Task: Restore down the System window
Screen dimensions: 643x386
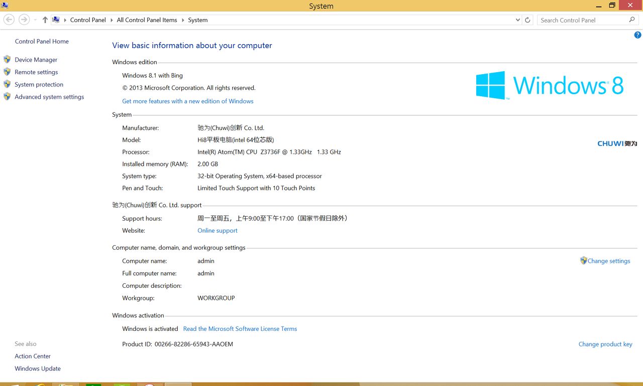Action: (612, 6)
